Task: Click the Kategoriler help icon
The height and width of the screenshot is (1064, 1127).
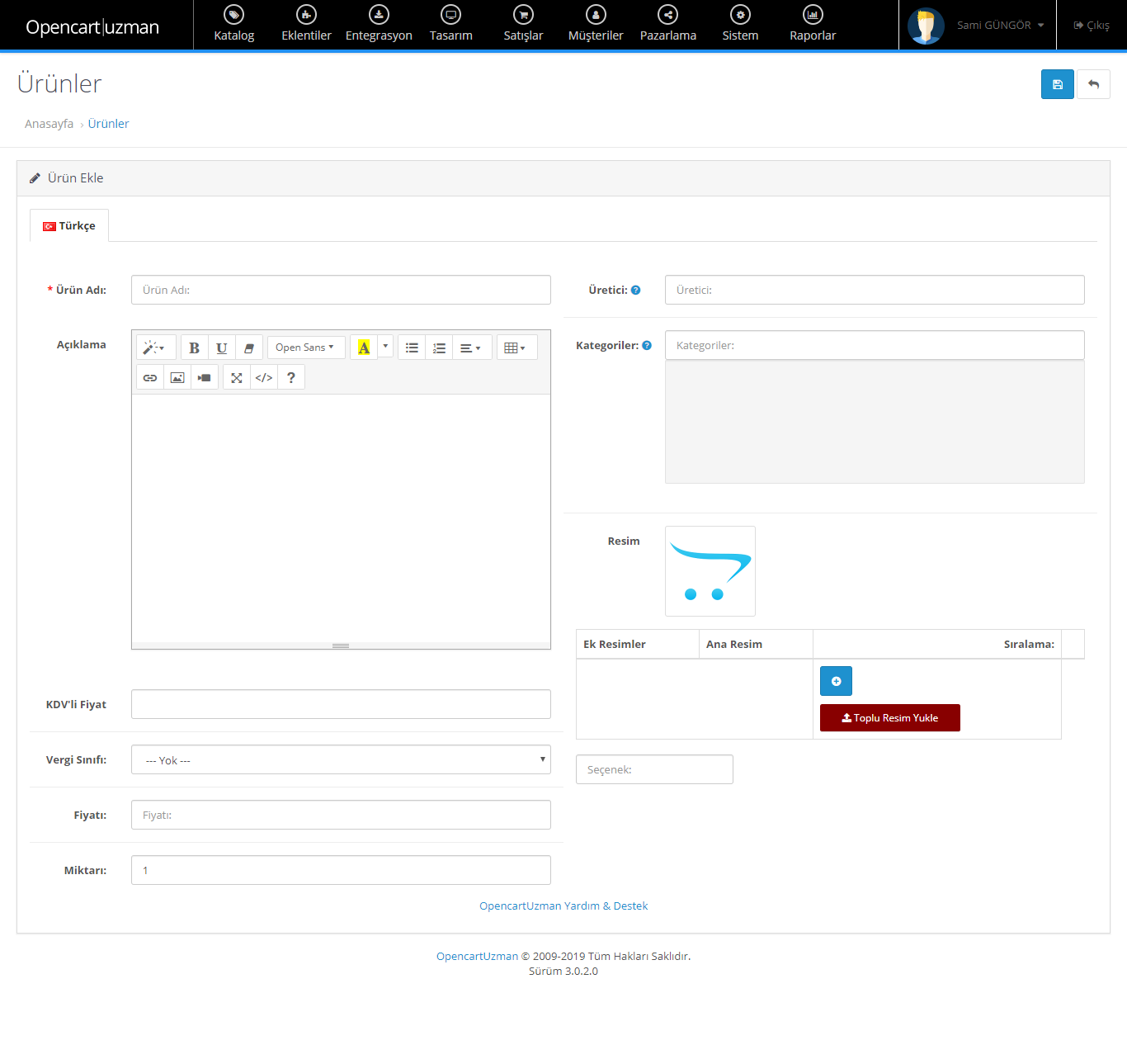Action: pyautogui.click(x=647, y=345)
